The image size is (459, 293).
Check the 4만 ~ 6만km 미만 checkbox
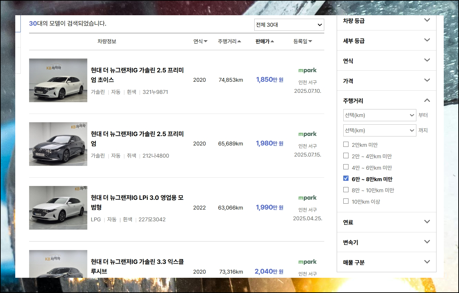click(346, 167)
